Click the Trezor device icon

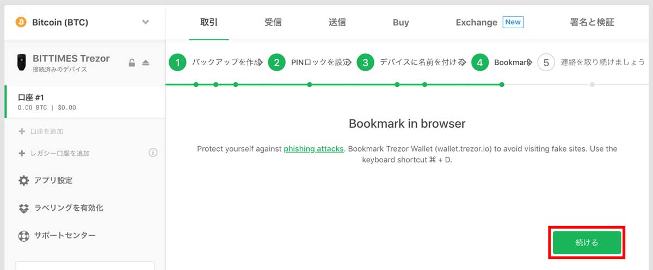tap(22, 62)
